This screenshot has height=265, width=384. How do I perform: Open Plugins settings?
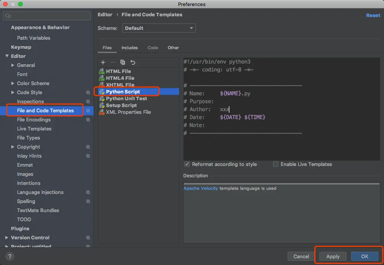[x=20, y=229]
